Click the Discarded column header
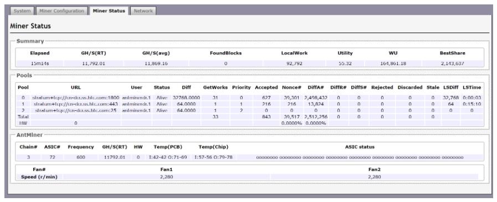Viewport: 497px width, 202px height. 410,87
